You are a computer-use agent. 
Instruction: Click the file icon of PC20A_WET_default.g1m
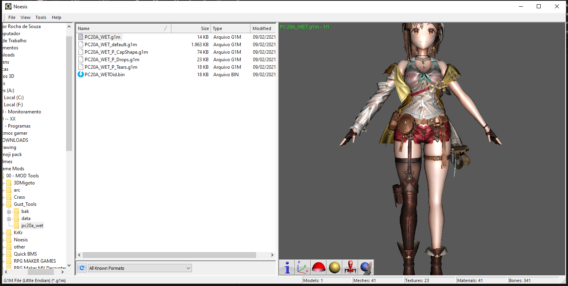[x=81, y=45]
